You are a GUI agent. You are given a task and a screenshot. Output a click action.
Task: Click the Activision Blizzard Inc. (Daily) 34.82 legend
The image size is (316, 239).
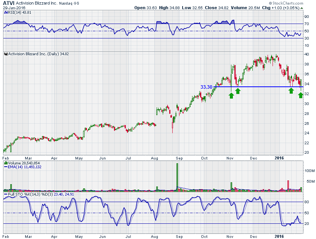[x=38, y=54]
